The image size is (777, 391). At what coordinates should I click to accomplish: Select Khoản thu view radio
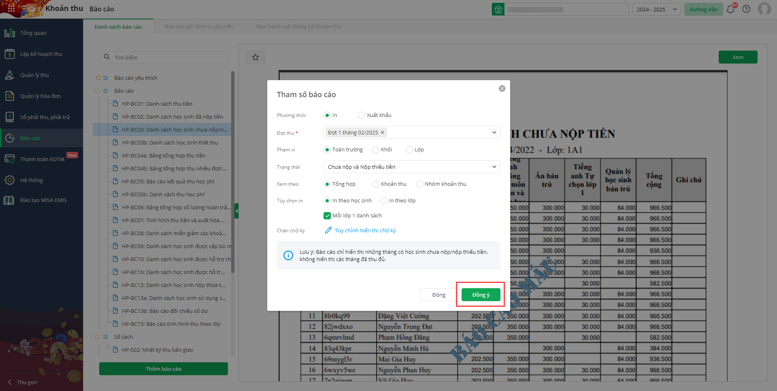coord(376,184)
